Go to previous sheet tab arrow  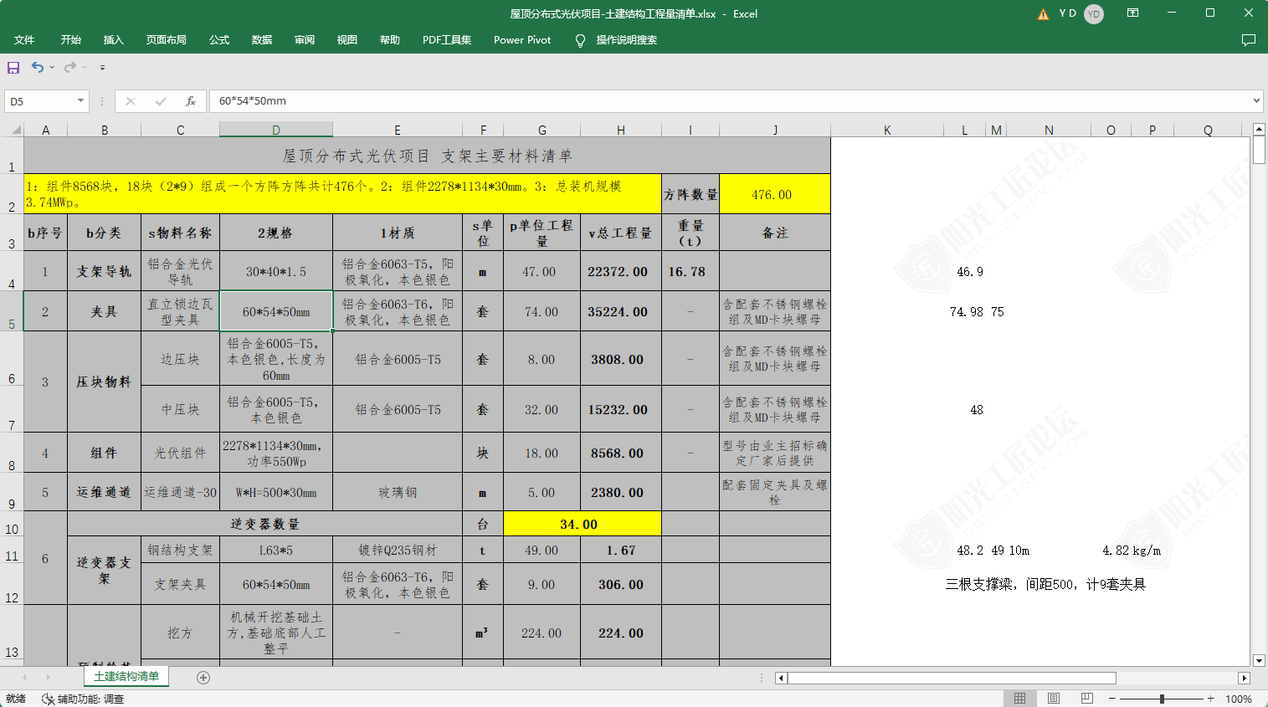click(x=25, y=678)
